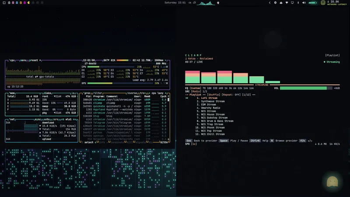This screenshot has width=350, height=197.
Task: Click the root disk entry
Action: tap(59, 96)
